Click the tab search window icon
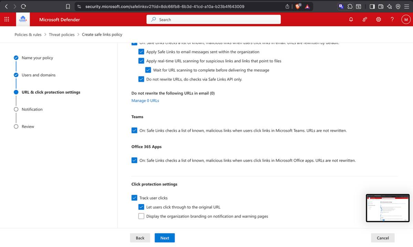This screenshot has height=247, width=413. click(359, 6)
